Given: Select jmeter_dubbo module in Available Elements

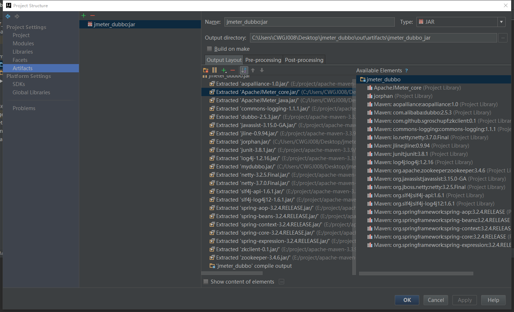Looking at the screenshot, I should click(434, 80).
